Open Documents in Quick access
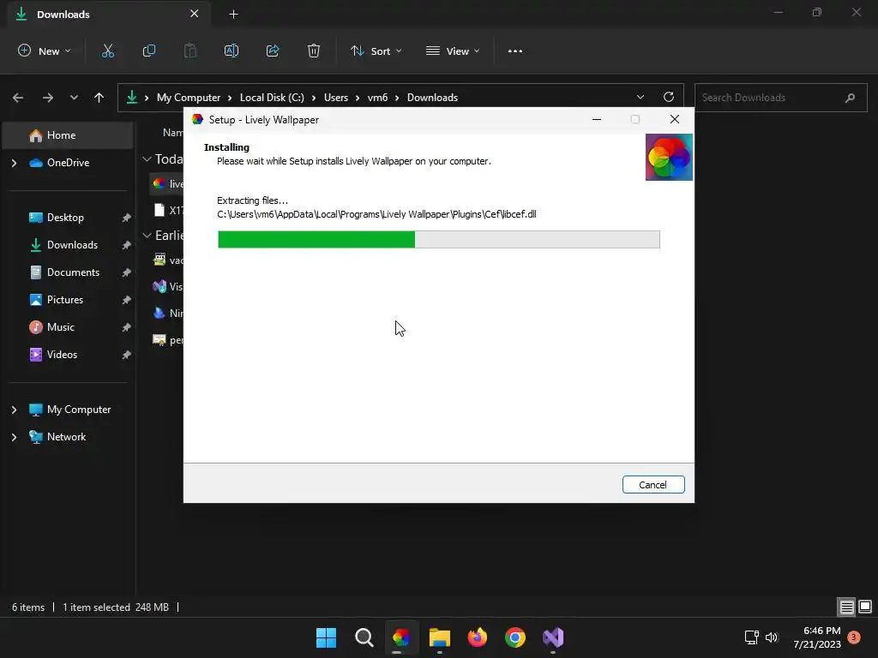 click(73, 272)
